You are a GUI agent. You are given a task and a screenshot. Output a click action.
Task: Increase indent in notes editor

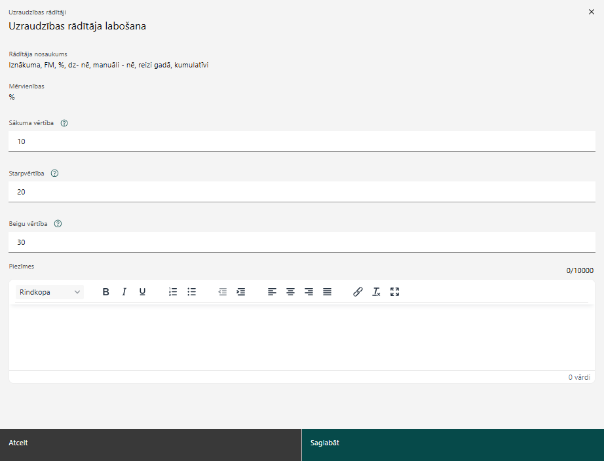[x=241, y=292]
